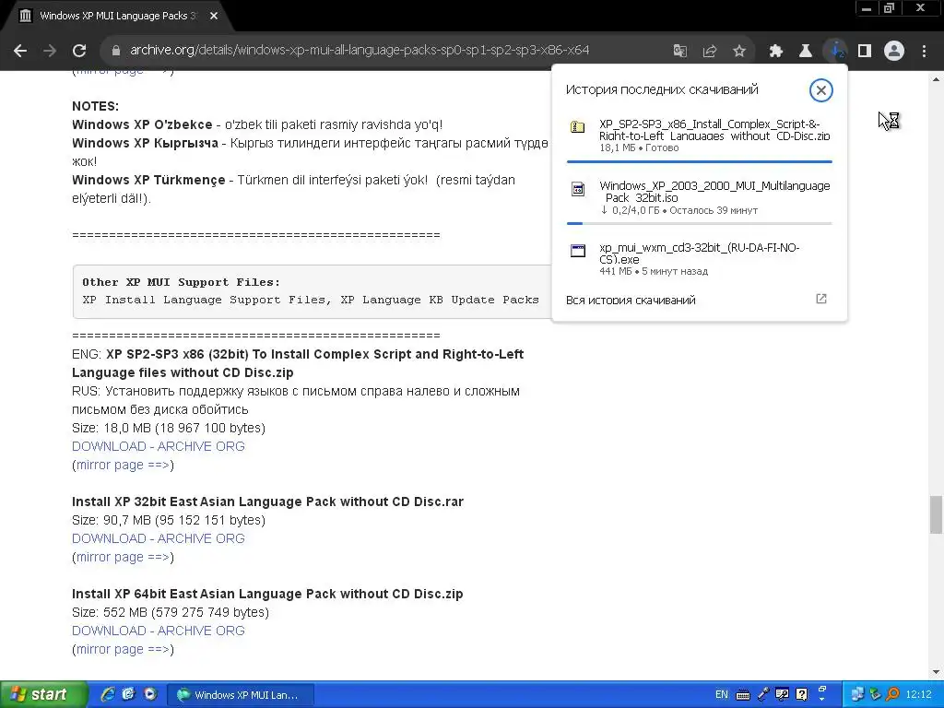This screenshot has height=708, width=944.
Task: Open the side panel icon
Action: click(865, 51)
